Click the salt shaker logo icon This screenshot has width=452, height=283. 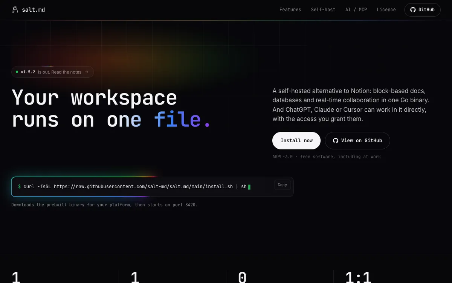click(15, 10)
